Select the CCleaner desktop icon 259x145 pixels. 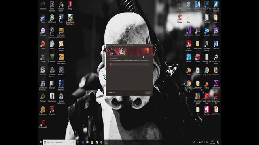click(180, 19)
